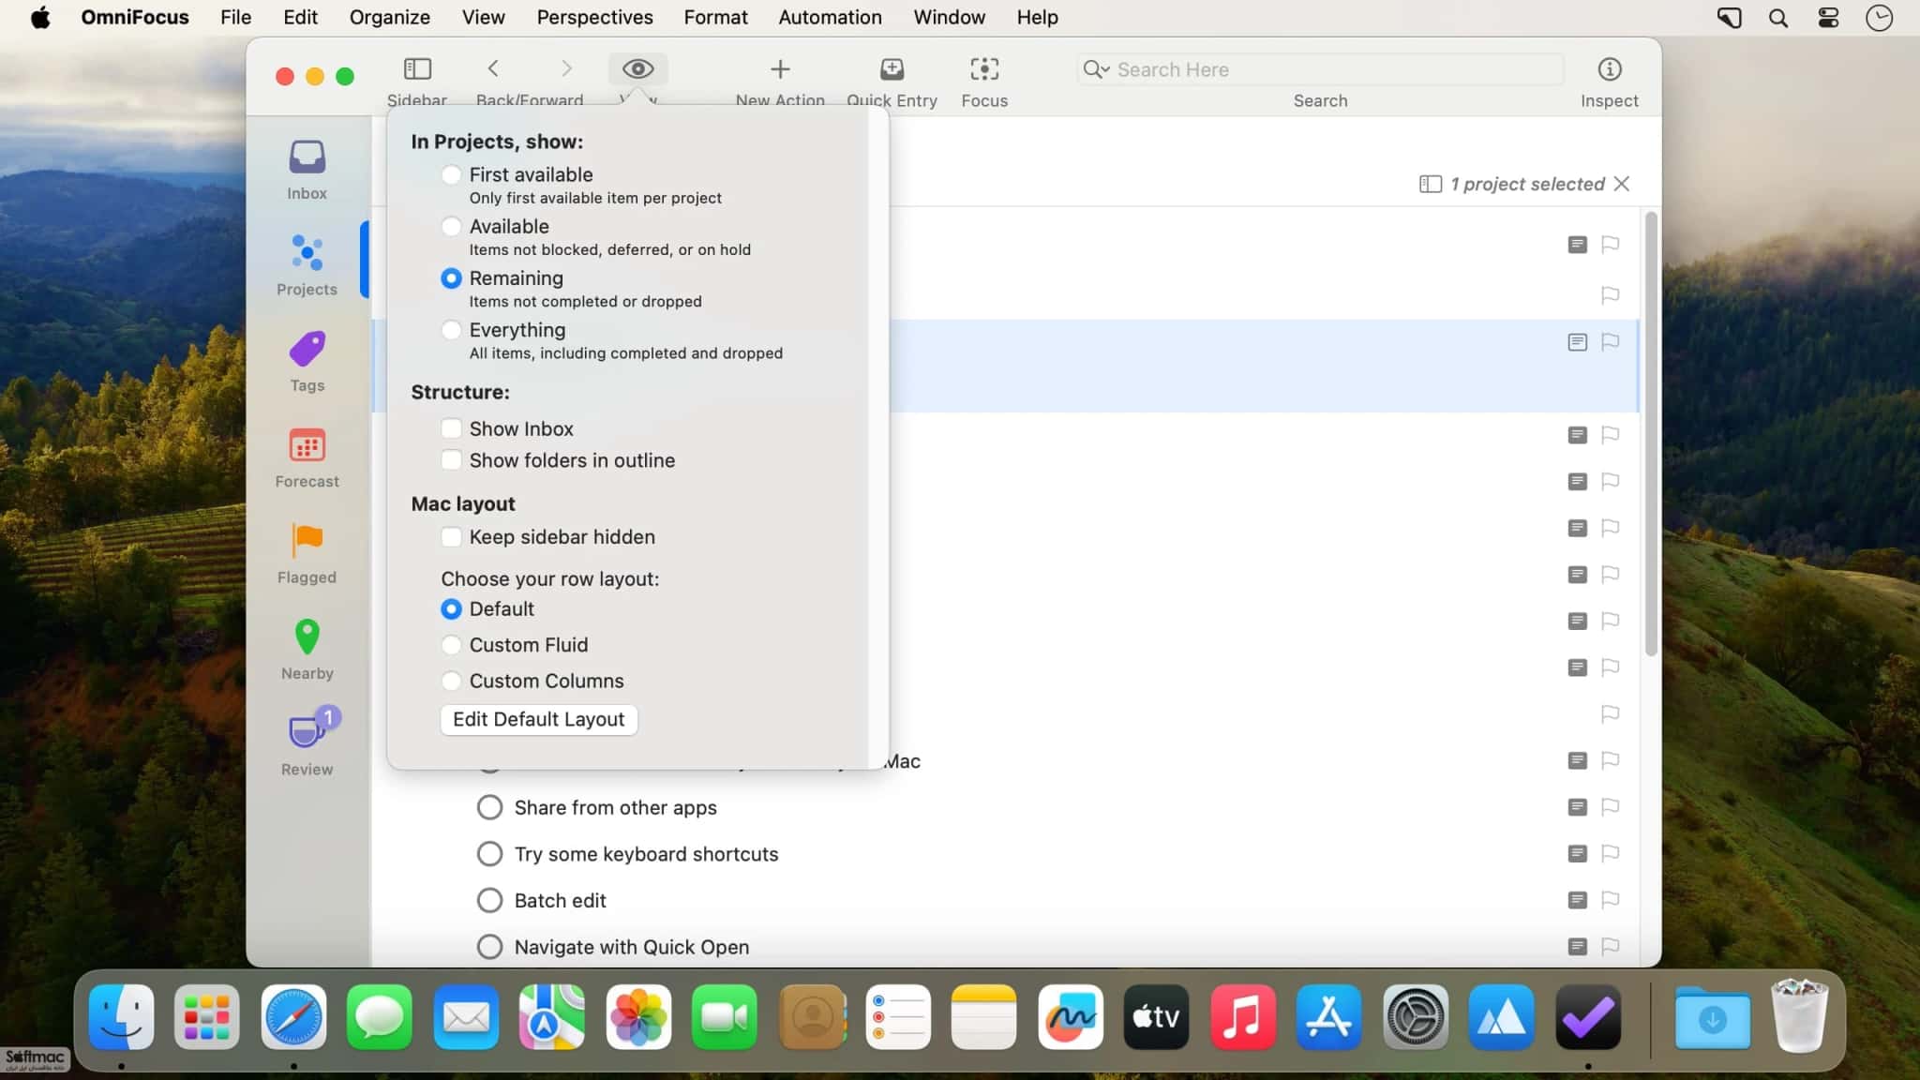Viewport: 1920px width, 1080px height.
Task: Select the Everything radio option
Action: coord(451,330)
